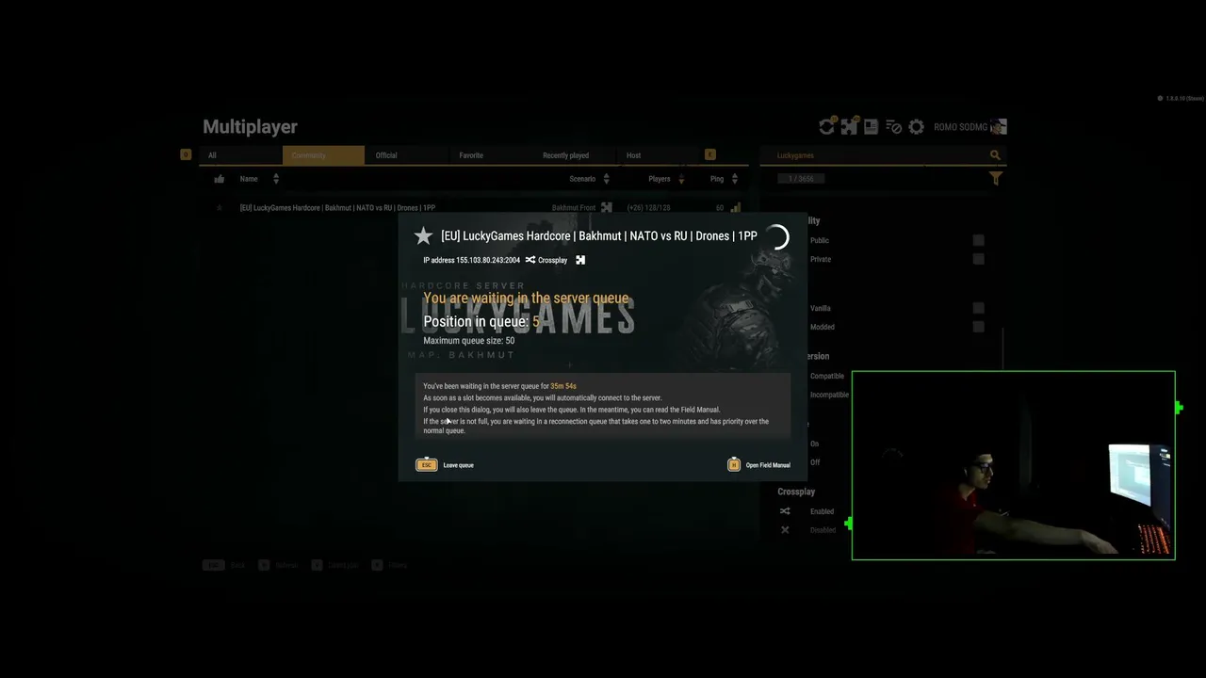The image size is (1206, 678).
Task: Click the 1 / 3656 server count
Action: (801, 179)
